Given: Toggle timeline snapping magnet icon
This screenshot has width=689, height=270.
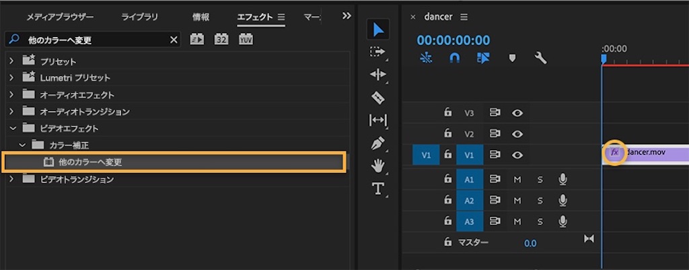Looking at the screenshot, I should [x=455, y=58].
